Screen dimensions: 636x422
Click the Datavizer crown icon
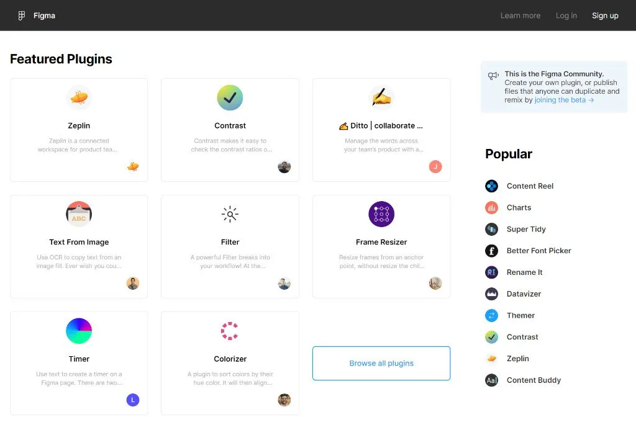[492, 294]
